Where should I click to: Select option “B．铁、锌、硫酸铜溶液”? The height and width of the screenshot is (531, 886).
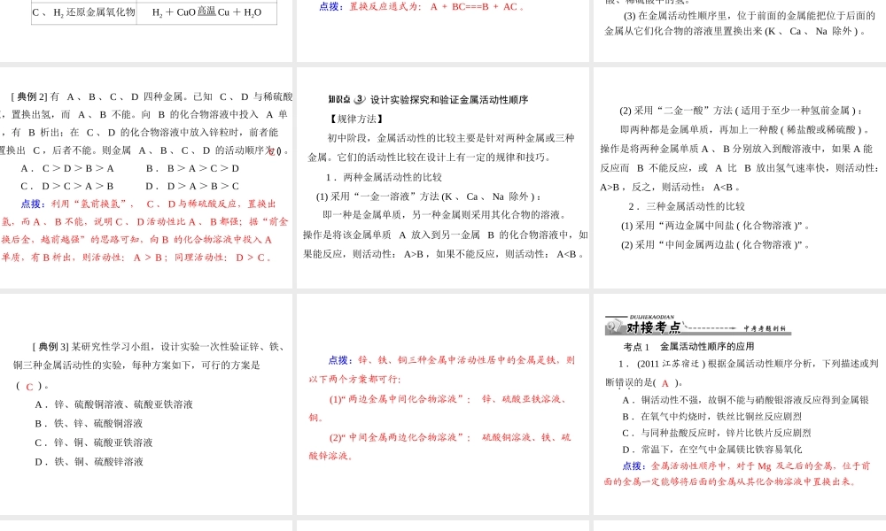tap(89, 424)
